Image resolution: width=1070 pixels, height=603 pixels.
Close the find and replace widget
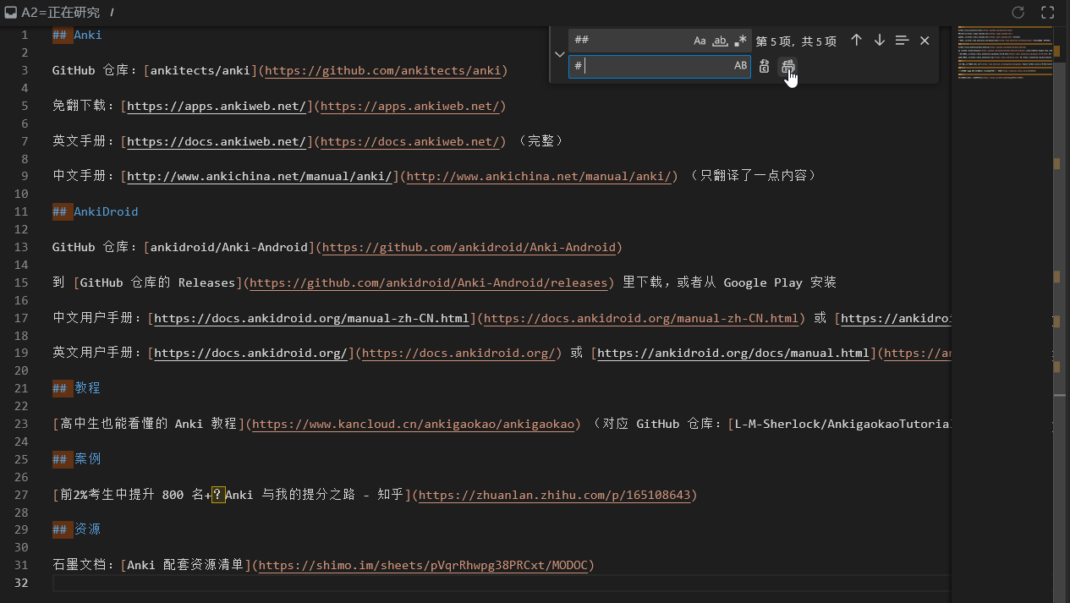coord(925,41)
